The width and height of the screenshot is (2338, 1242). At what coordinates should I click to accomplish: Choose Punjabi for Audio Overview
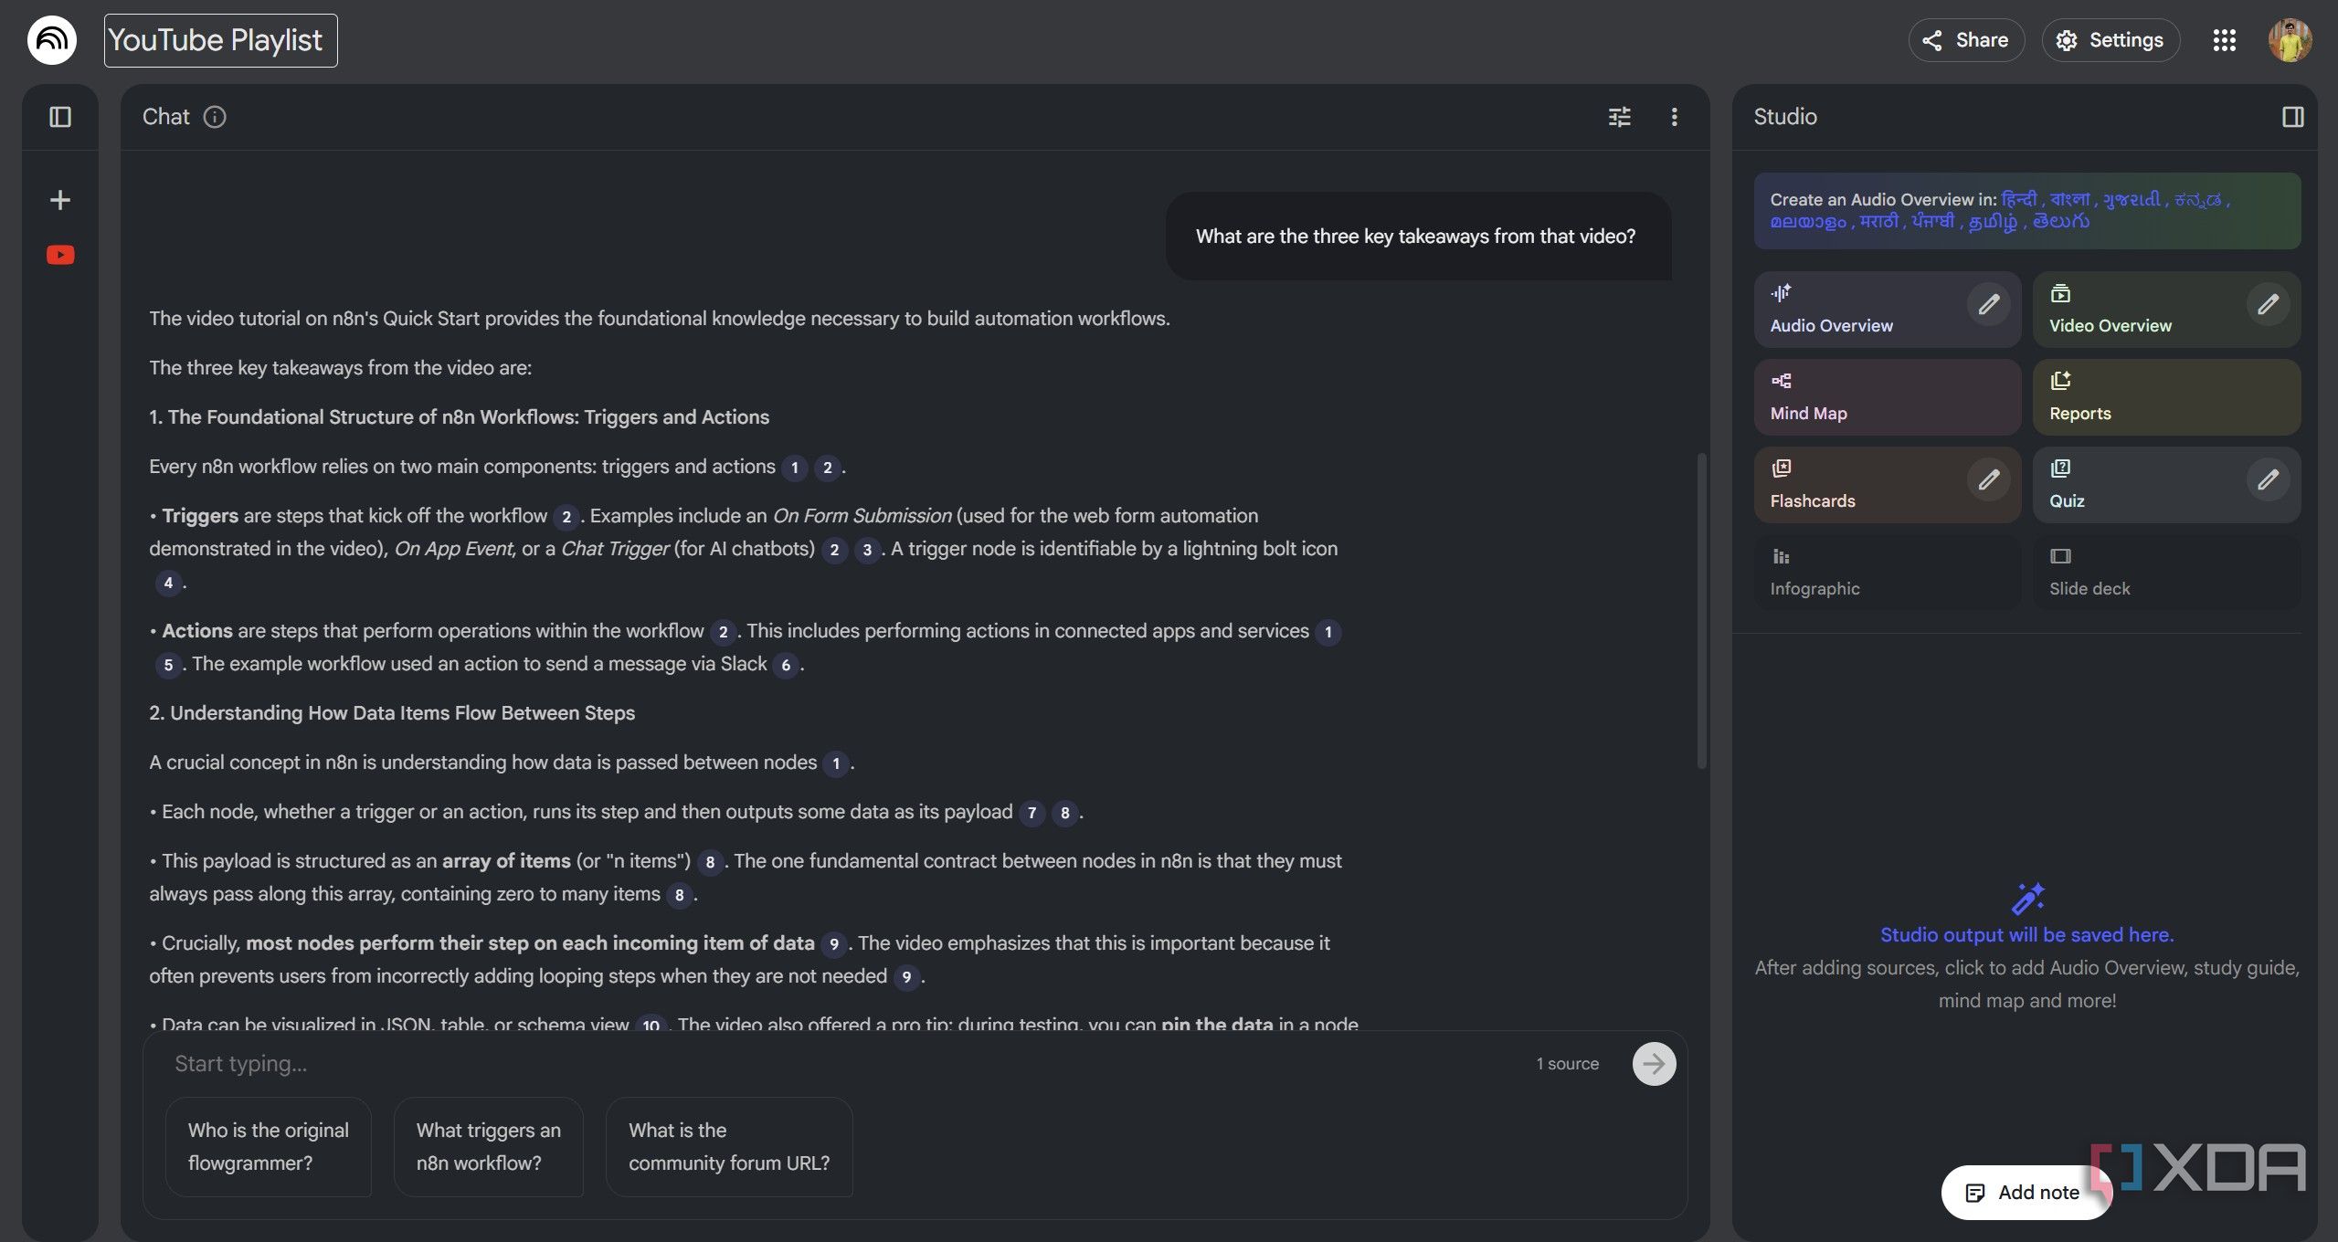(1932, 222)
